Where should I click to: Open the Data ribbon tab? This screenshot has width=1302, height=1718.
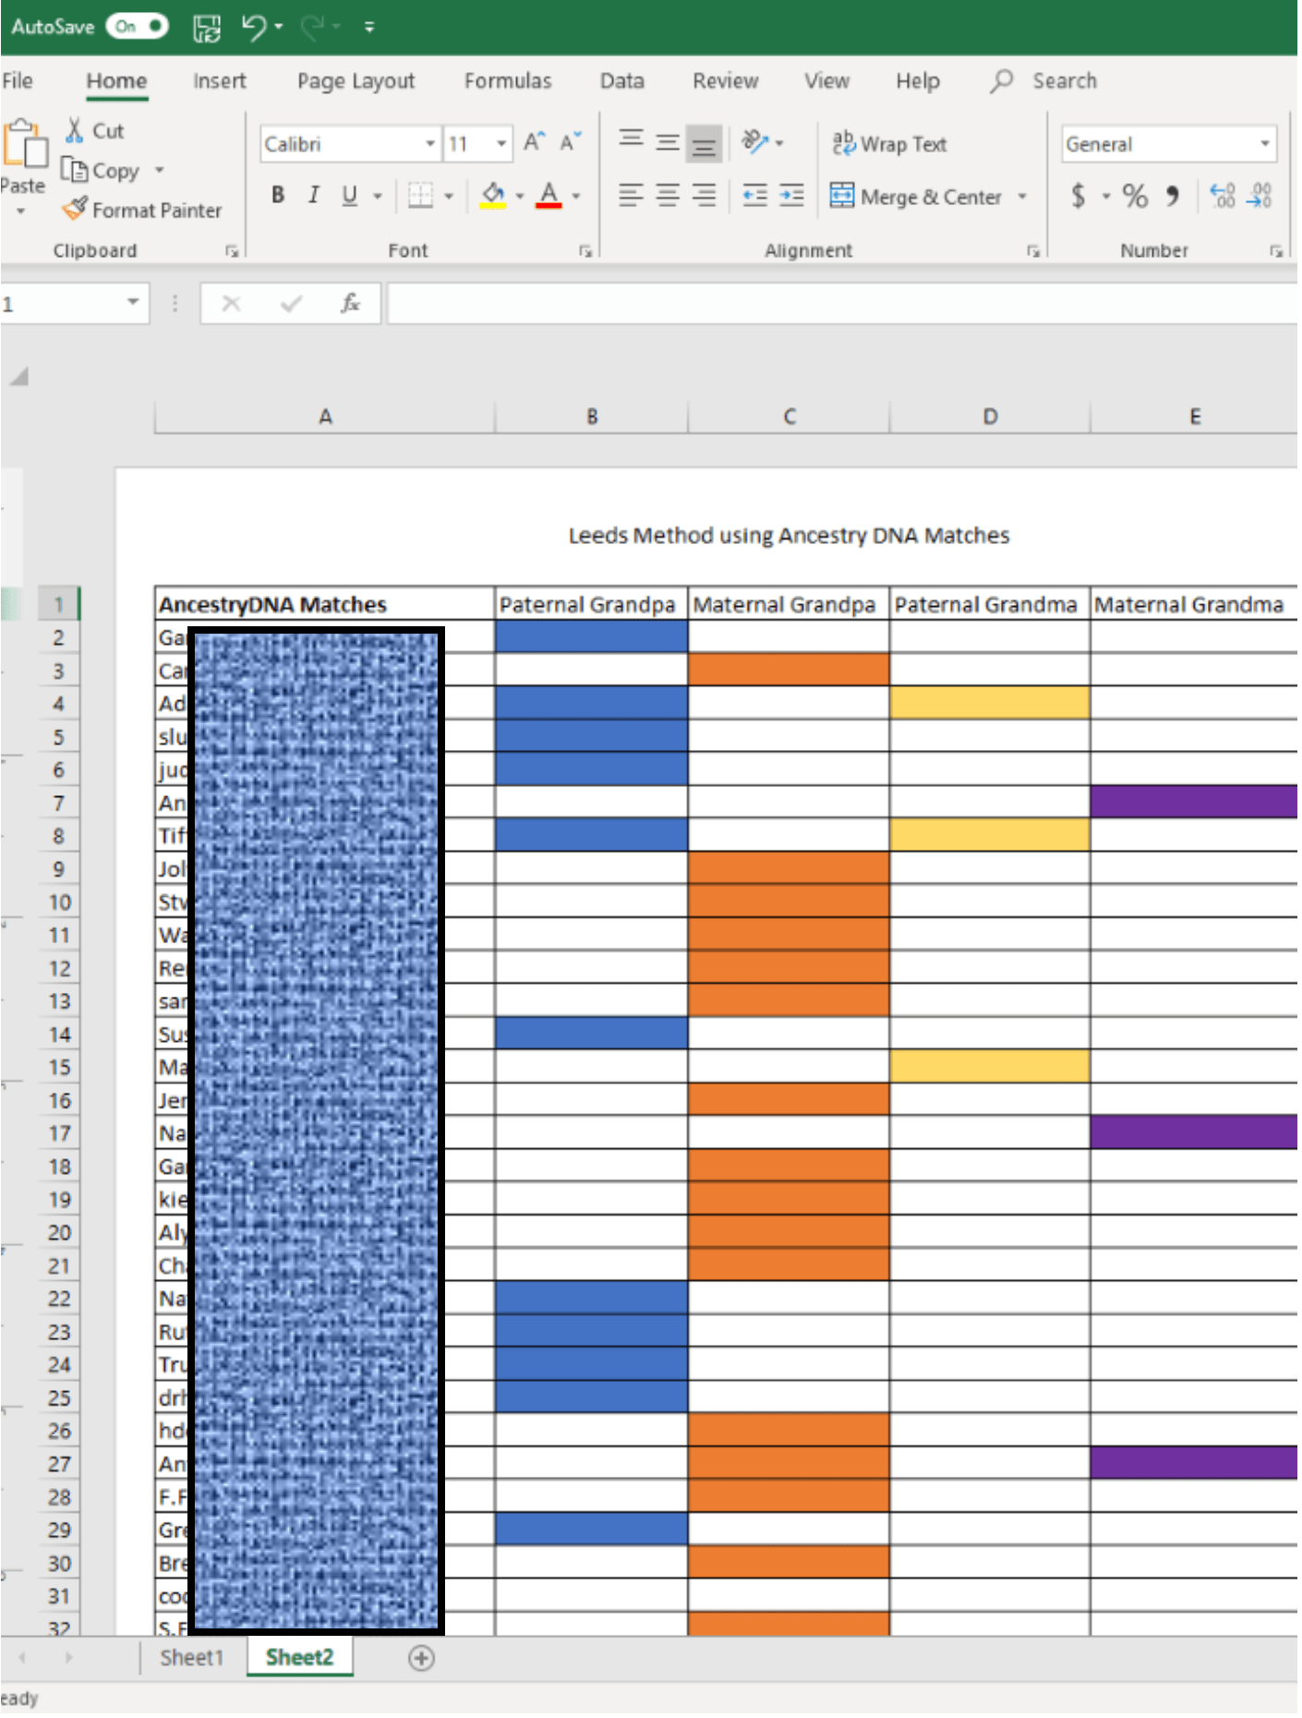pyautogui.click(x=622, y=81)
